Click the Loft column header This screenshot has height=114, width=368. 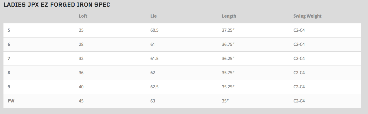point(83,16)
